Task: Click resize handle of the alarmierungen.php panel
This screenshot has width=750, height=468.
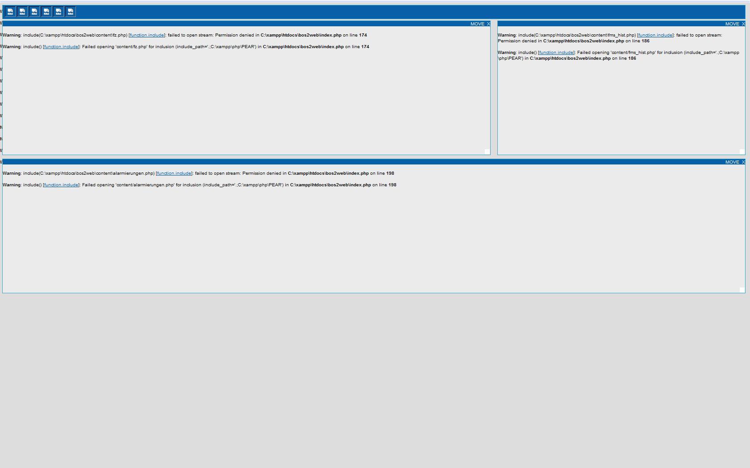Action: point(742,290)
